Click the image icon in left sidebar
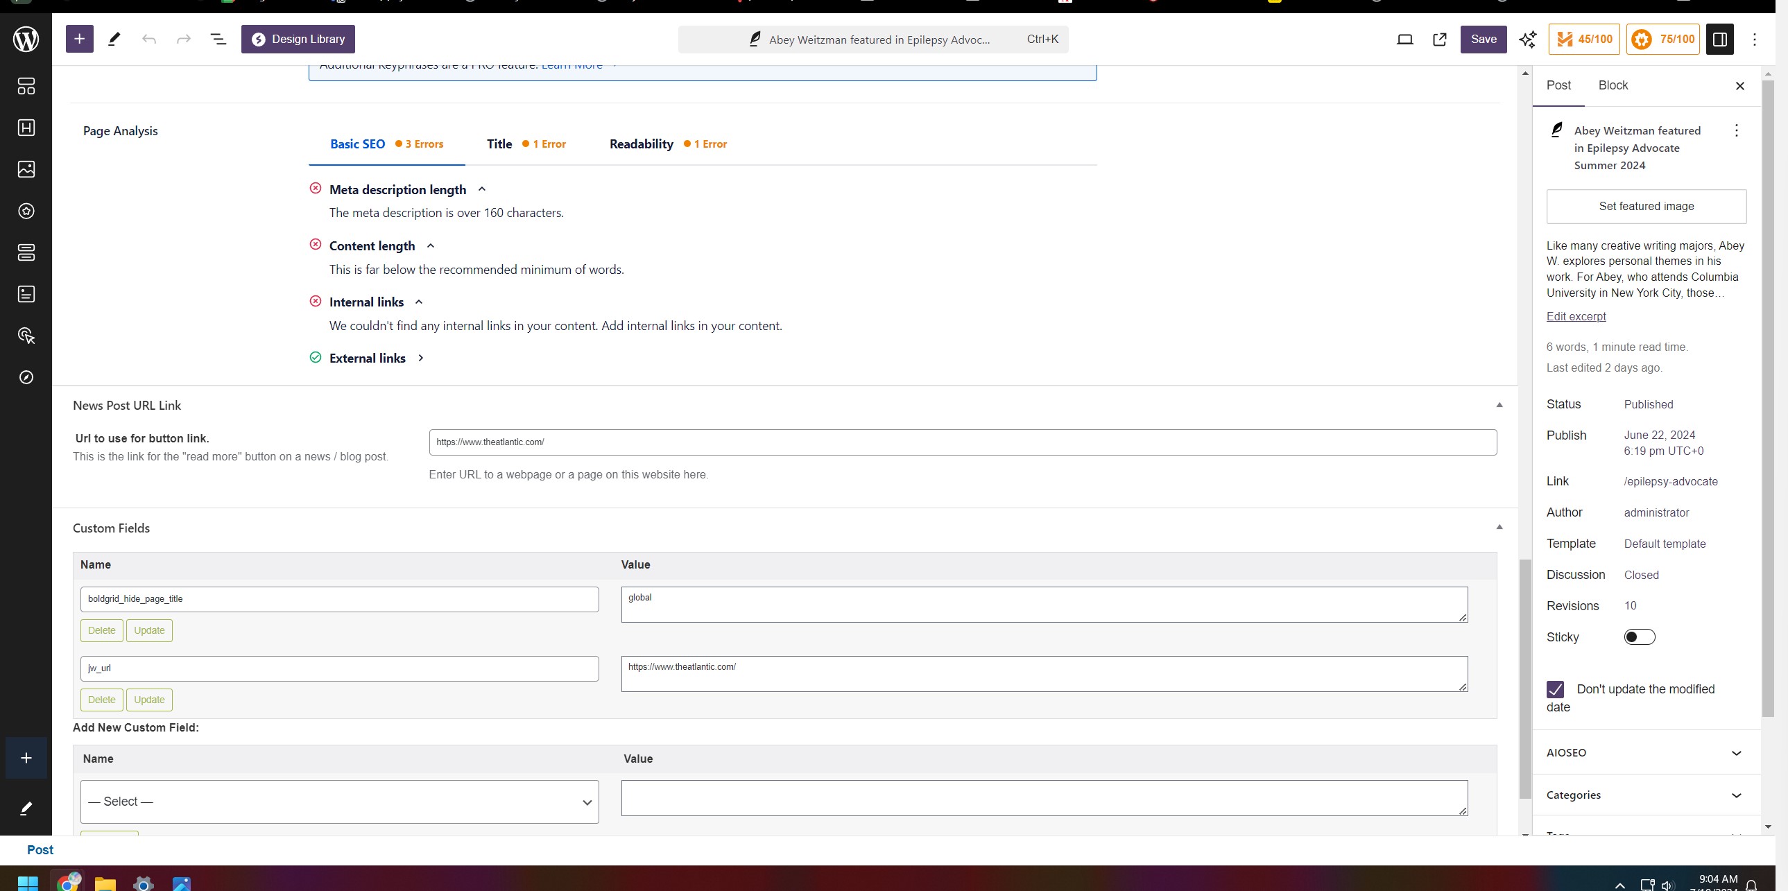This screenshot has width=1788, height=891. click(x=26, y=169)
